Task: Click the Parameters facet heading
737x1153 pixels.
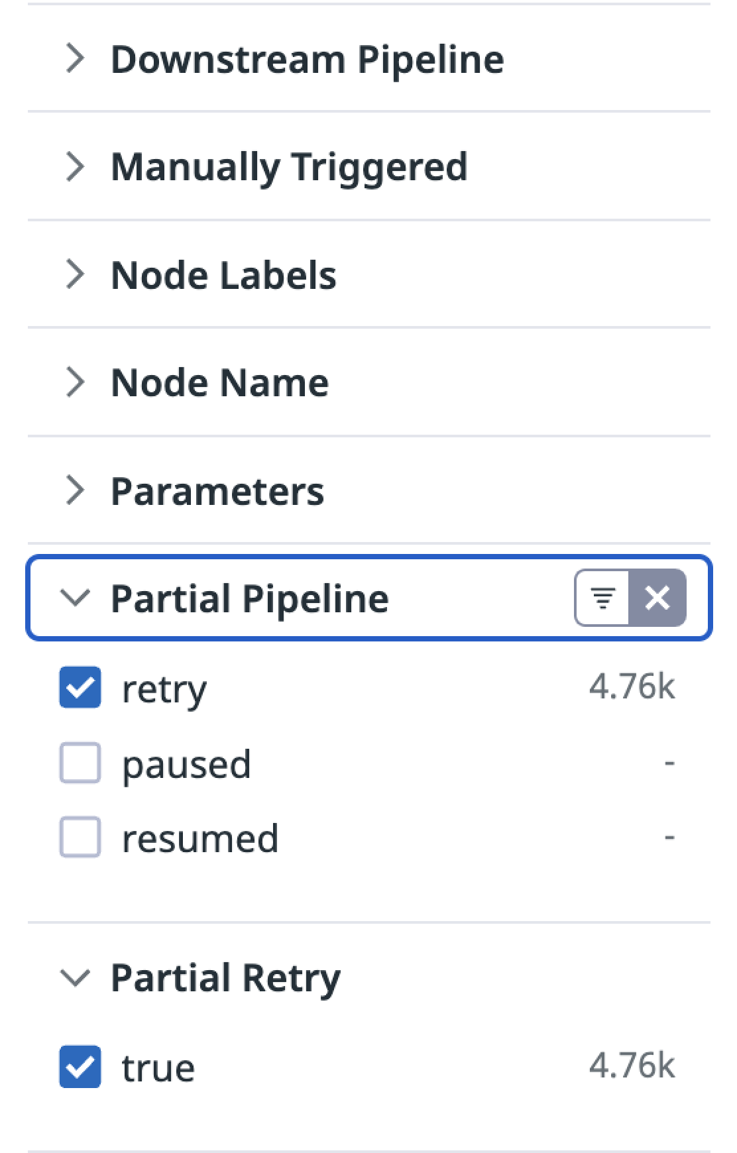Action: pyautogui.click(x=217, y=491)
